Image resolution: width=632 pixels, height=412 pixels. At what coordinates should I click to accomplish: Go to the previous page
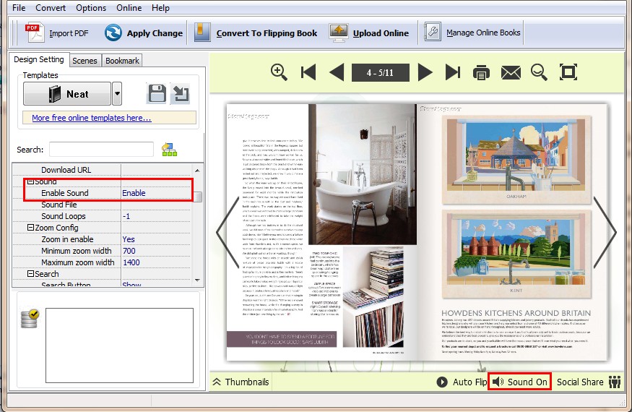[337, 72]
